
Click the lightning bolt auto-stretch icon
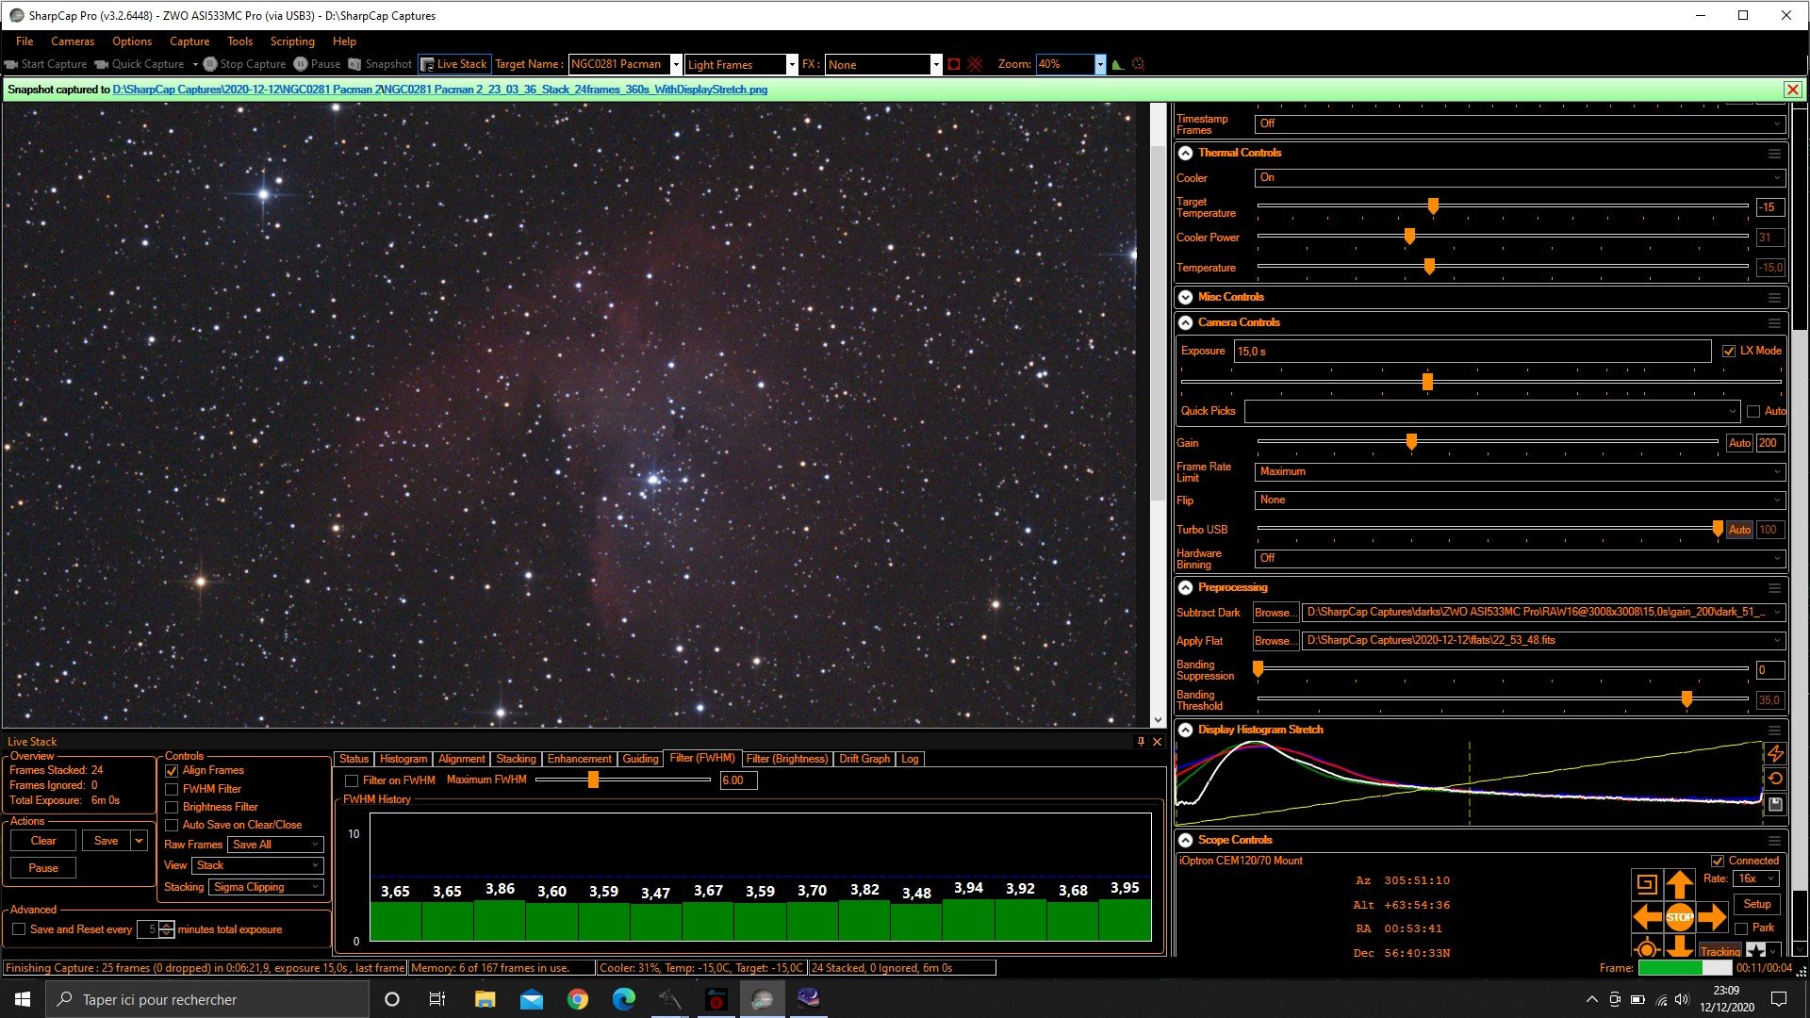point(1775,754)
